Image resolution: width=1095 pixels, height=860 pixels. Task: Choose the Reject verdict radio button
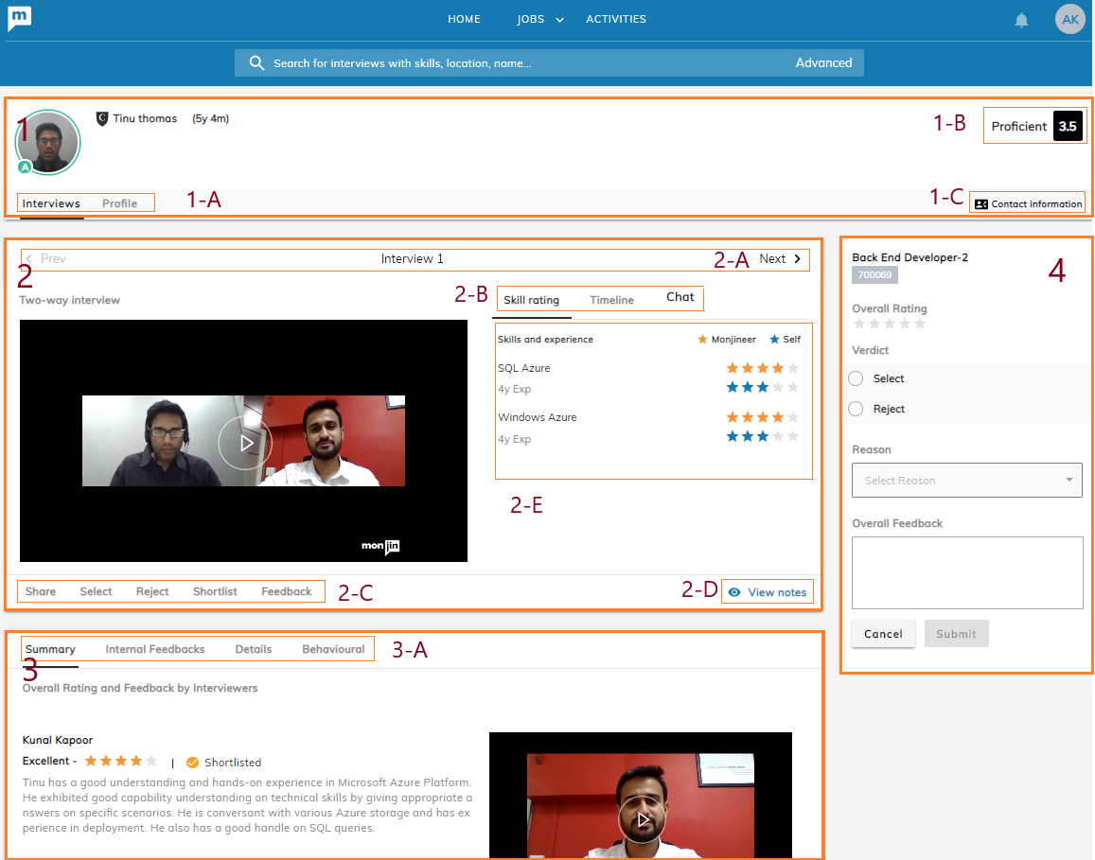[856, 409]
